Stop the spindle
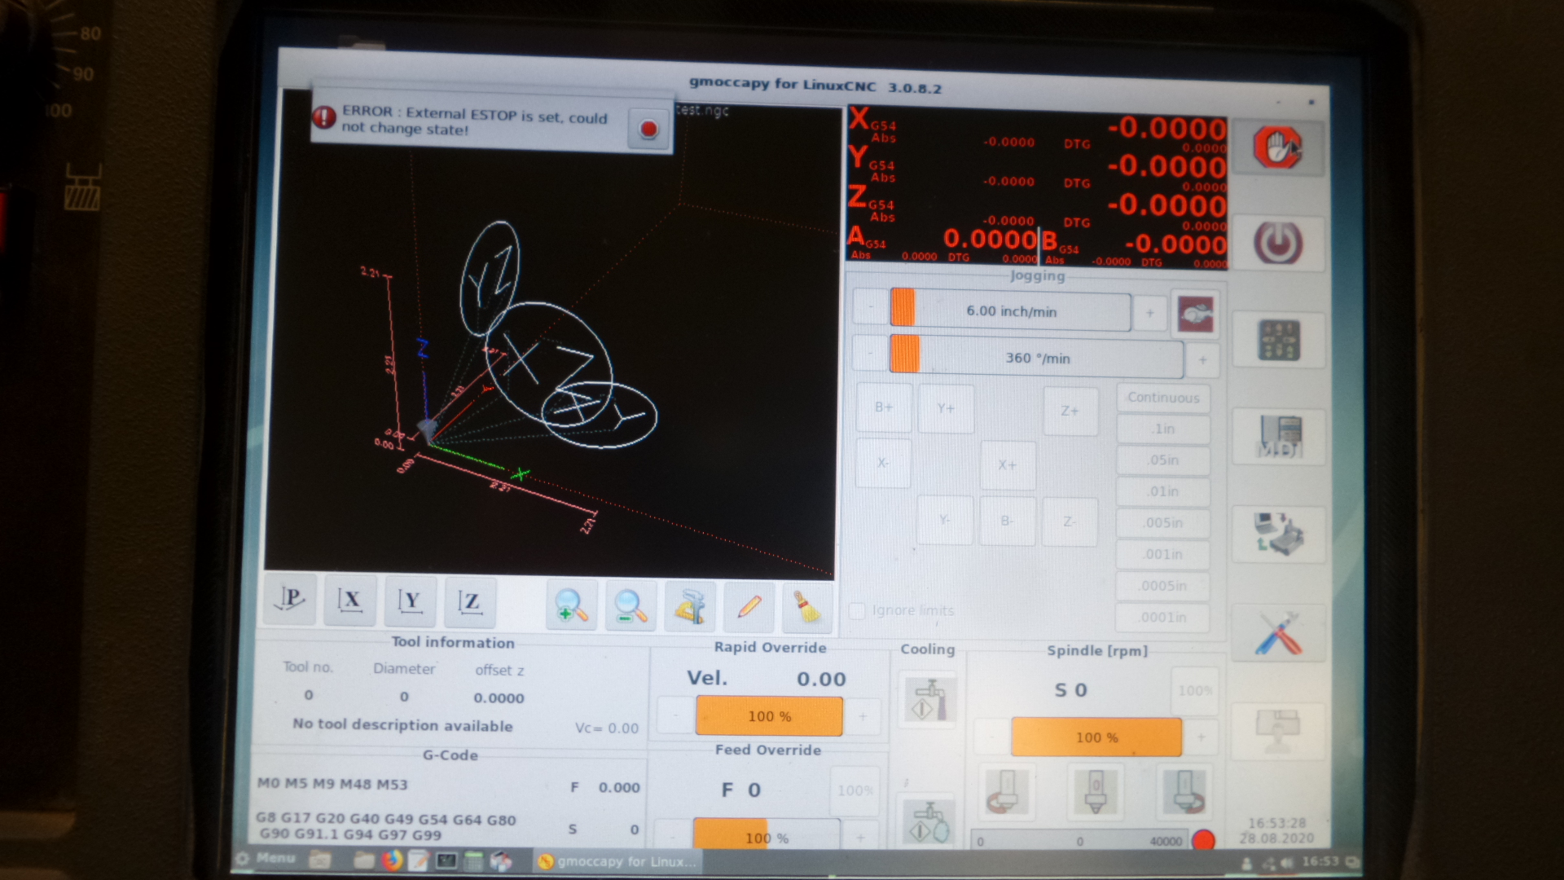 pyautogui.click(x=1096, y=791)
